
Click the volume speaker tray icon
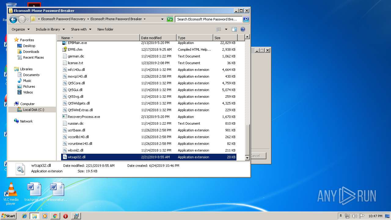pos(355,216)
